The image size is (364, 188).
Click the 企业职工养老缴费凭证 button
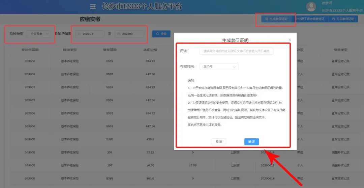point(310,19)
